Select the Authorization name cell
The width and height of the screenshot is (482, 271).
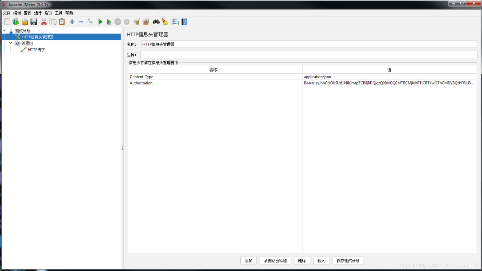click(215, 83)
